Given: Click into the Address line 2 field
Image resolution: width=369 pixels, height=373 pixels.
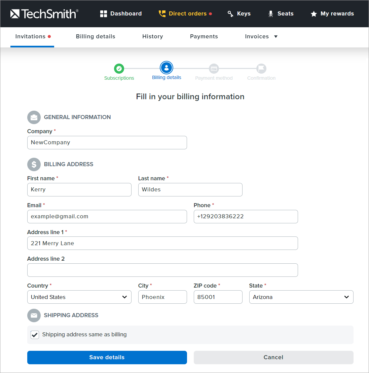Looking at the screenshot, I should 162,270.
